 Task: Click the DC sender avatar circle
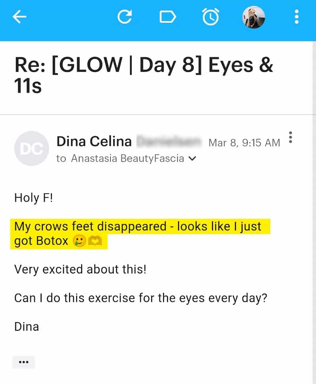pos(31,148)
